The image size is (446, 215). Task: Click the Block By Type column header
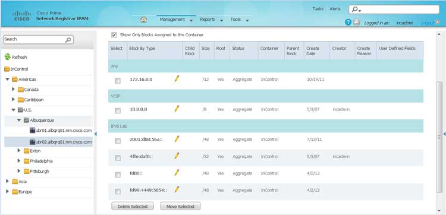142,49
